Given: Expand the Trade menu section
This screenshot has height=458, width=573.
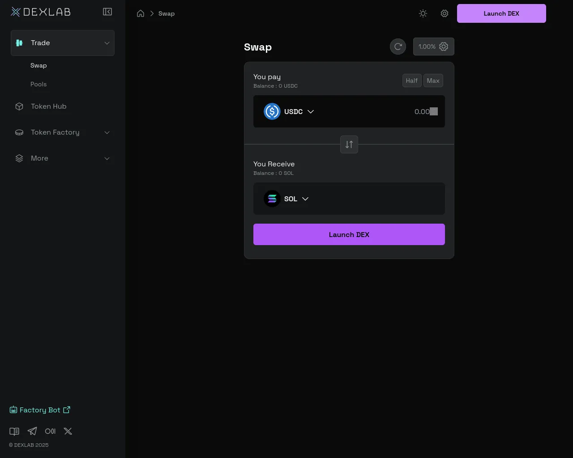Looking at the screenshot, I should click(63, 43).
